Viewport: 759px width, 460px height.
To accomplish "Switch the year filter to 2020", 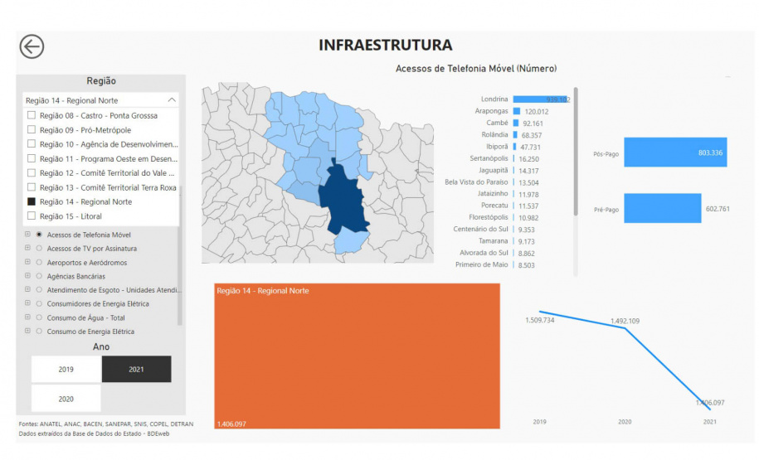I will tap(66, 399).
